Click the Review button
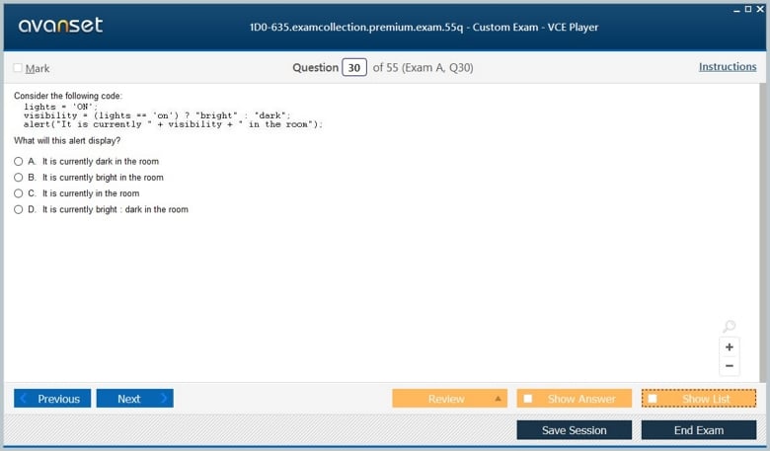 tap(450, 399)
